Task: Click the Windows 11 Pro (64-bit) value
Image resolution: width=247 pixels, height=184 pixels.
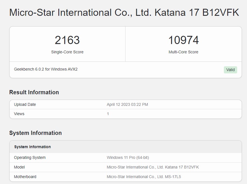Action: [x=128, y=157]
